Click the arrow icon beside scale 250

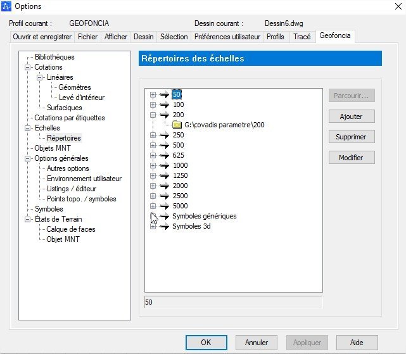[x=165, y=135]
